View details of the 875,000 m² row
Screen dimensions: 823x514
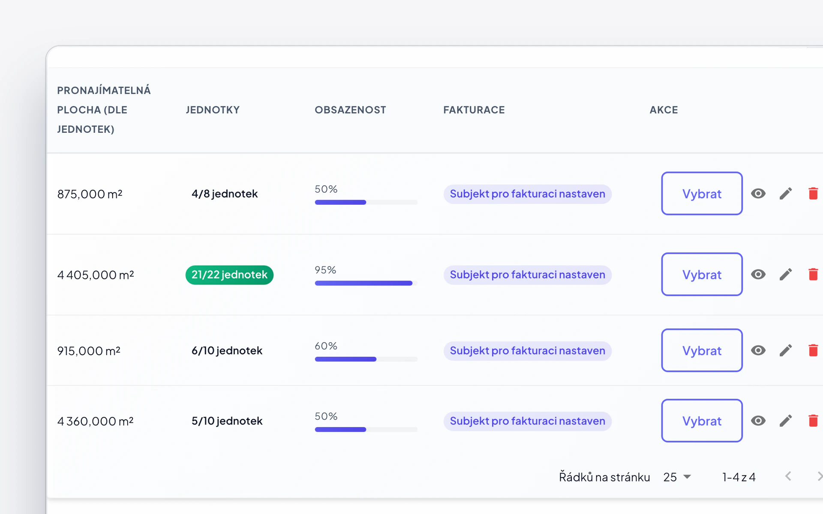coord(758,194)
